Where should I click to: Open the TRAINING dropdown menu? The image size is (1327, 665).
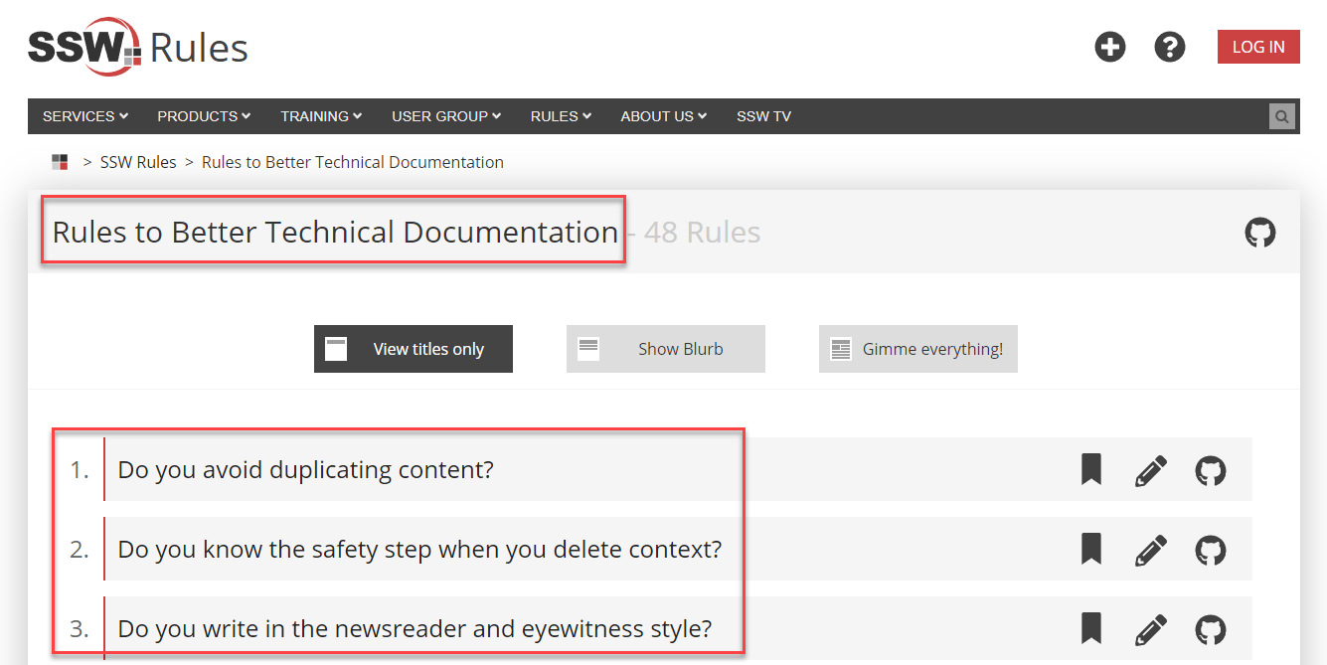(321, 116)
